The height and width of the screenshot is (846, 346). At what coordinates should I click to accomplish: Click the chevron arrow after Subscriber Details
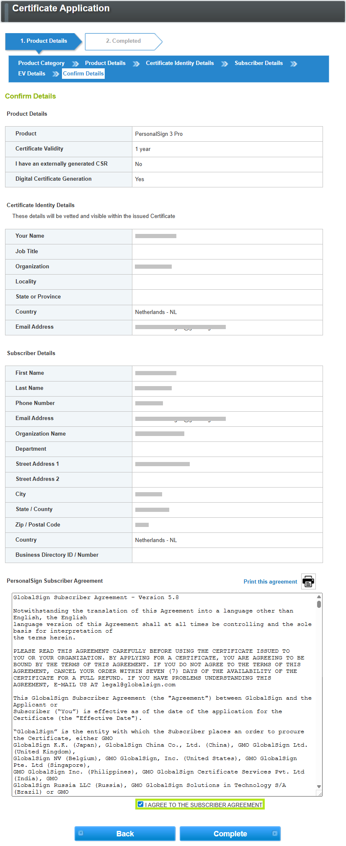(x=294, y=64)
